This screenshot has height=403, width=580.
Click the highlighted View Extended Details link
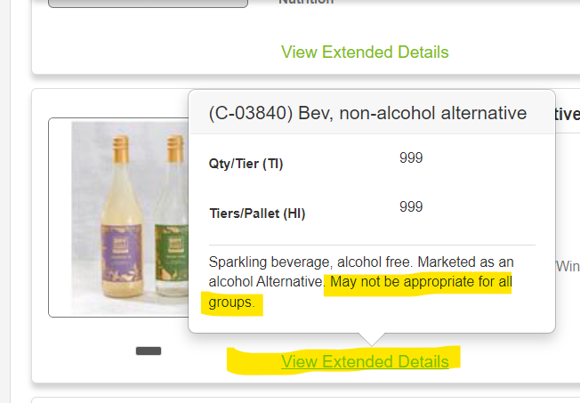coord(365,361)
